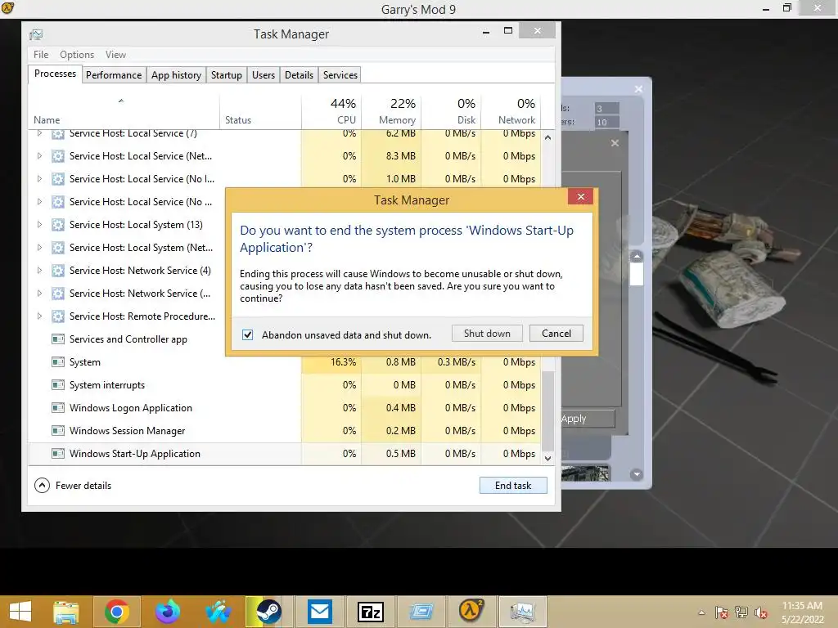
Task: Expand Service Host: Local System (13)
Action: coord(39,225)
